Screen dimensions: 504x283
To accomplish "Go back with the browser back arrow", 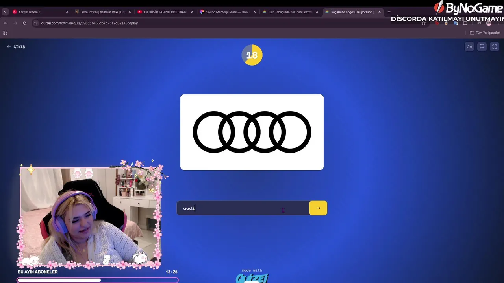I will [x=6, y=23].
